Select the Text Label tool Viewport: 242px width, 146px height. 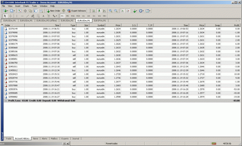pyautogui.click(x=49, y=16)
